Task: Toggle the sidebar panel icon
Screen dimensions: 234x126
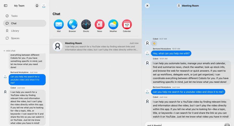Action: tap(5, 6)
